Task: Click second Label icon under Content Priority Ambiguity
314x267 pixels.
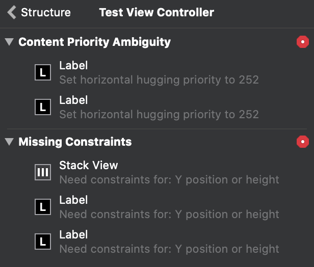Action: (x=43, y=107)
